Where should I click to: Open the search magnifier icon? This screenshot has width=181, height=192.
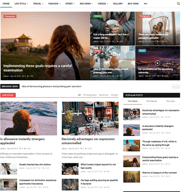pos(178,4)
